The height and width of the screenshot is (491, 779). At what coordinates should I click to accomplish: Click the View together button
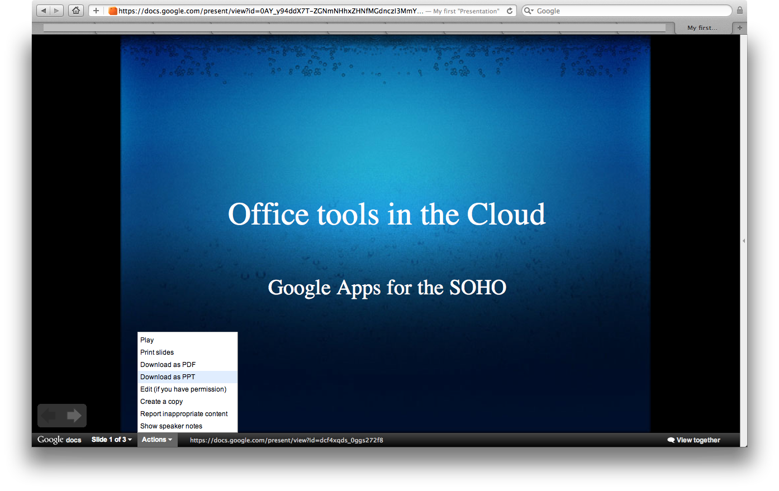[x=693, y=440]
